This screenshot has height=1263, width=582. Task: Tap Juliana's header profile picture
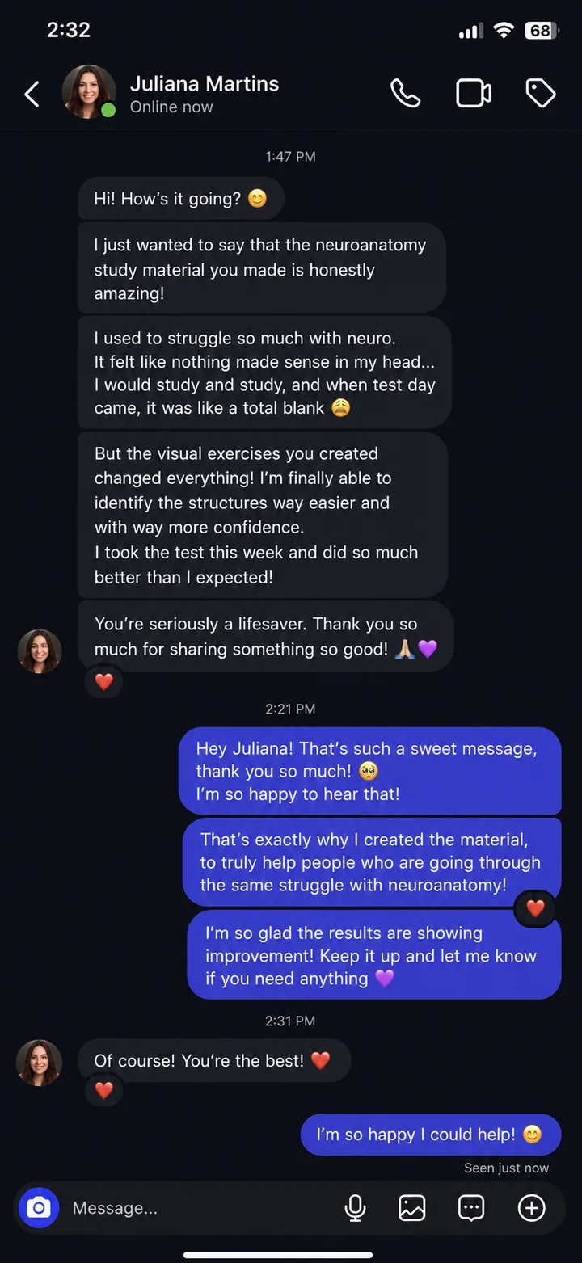tap(89, 91)
